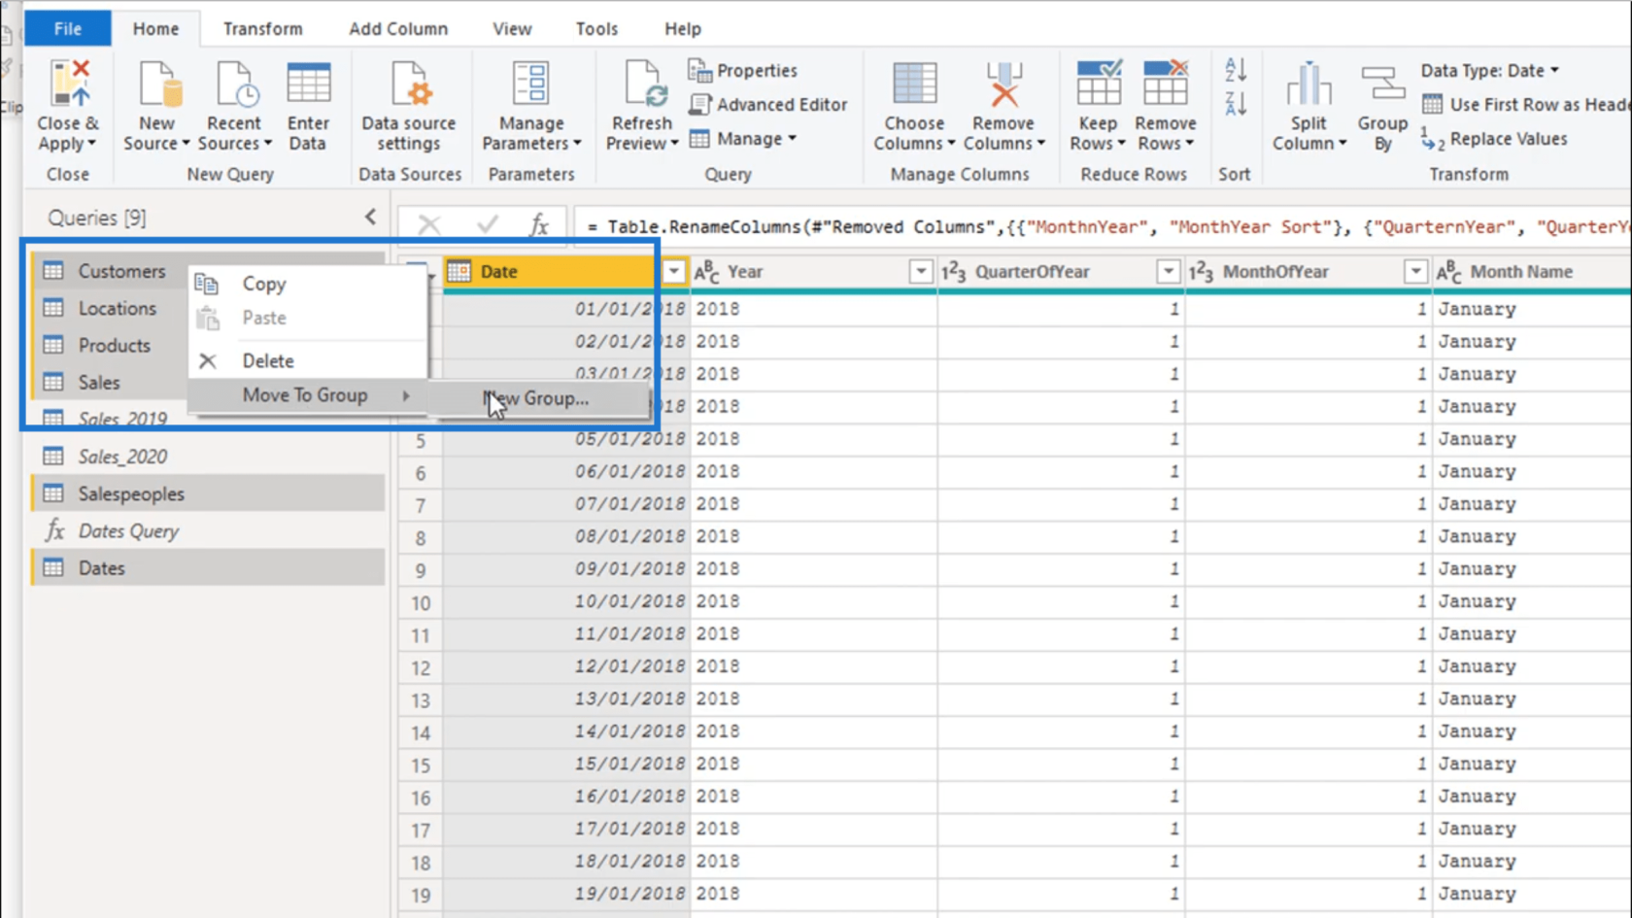Open MonthOfYear column filter dropdown

(1415, 272)
